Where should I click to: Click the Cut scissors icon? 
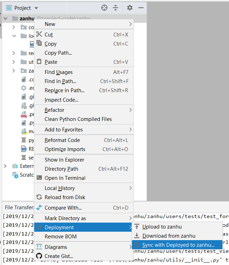coord(39,34)
